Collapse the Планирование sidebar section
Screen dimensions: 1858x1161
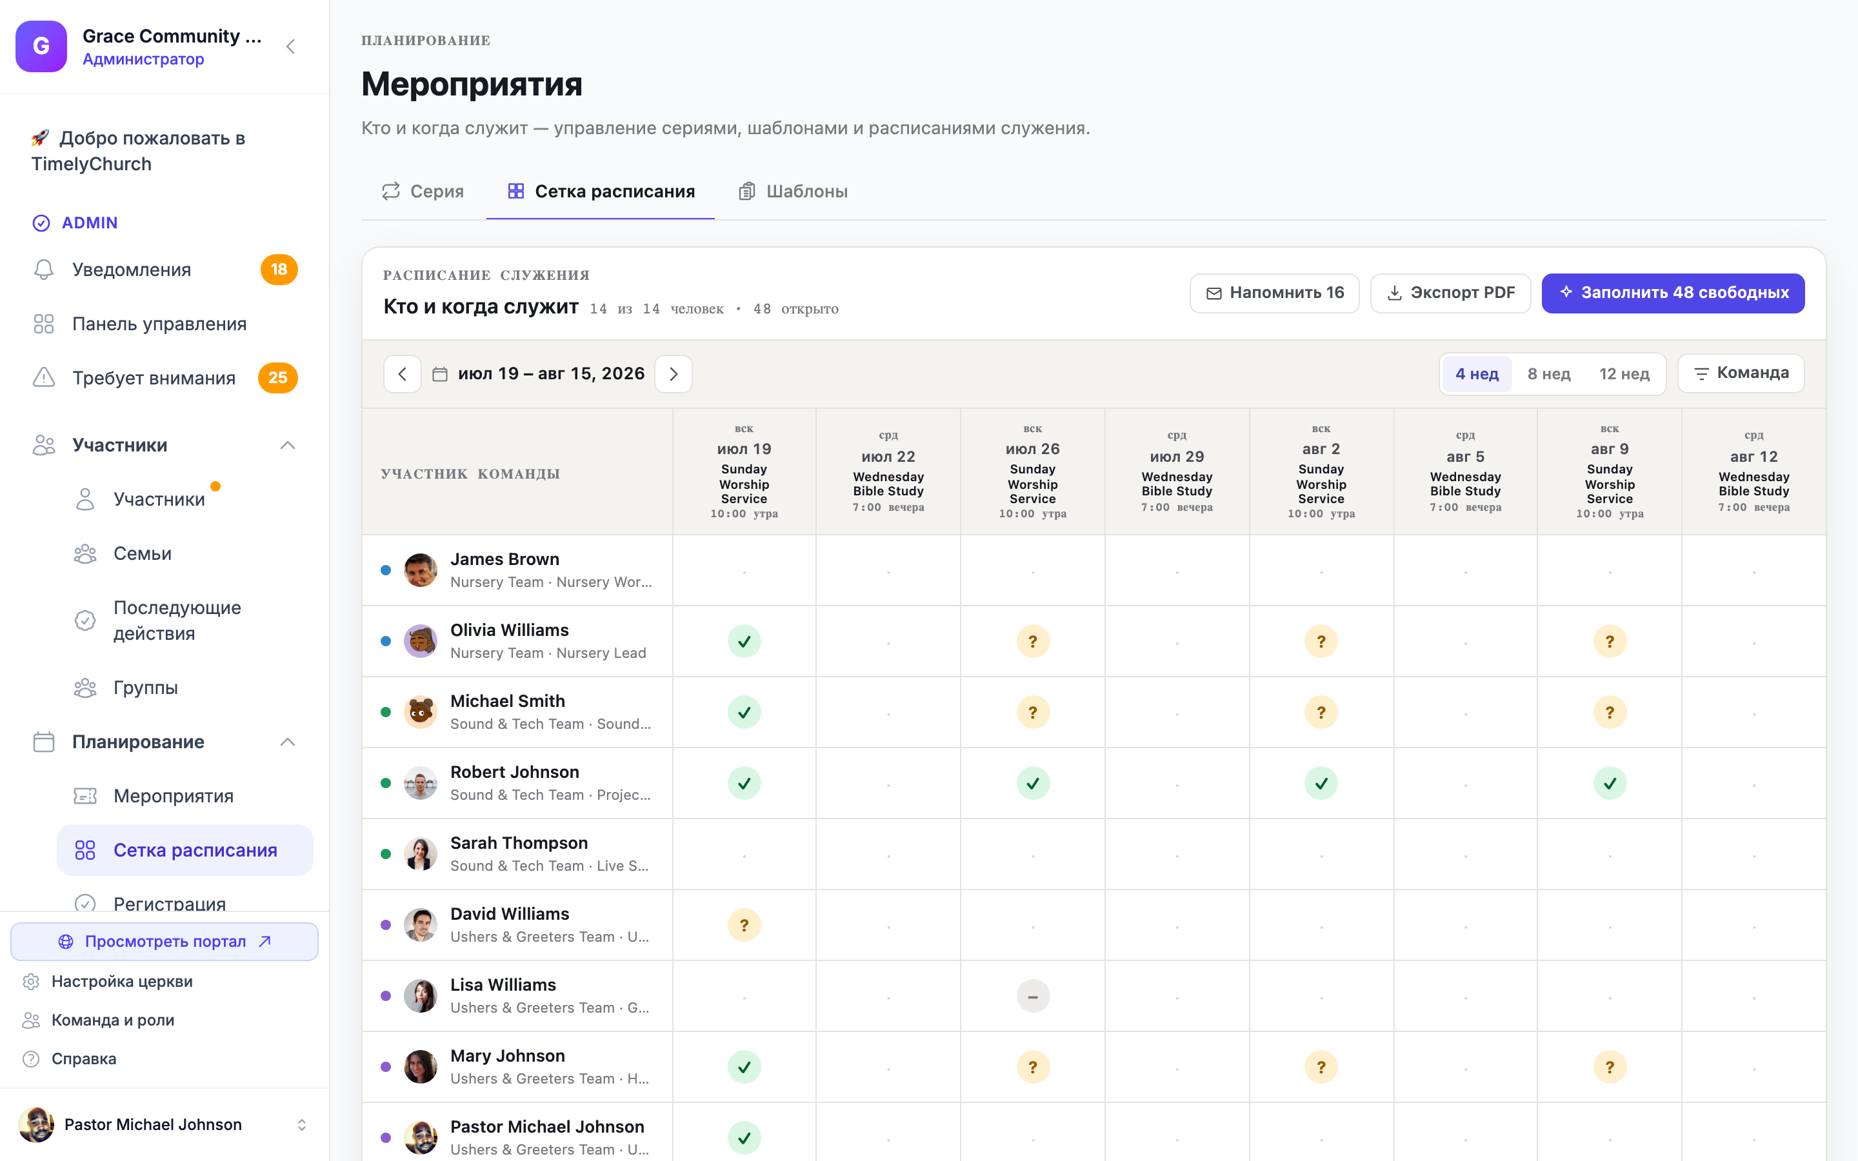pyautogui.click(x=288, y=742)
